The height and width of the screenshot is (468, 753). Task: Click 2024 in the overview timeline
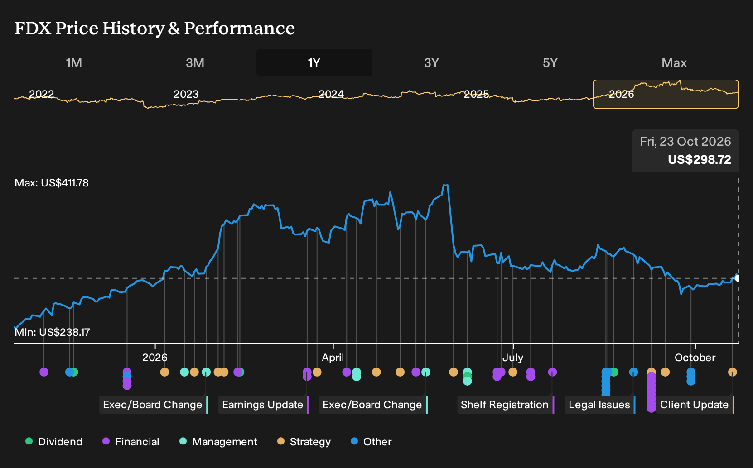tap(331, 94)
